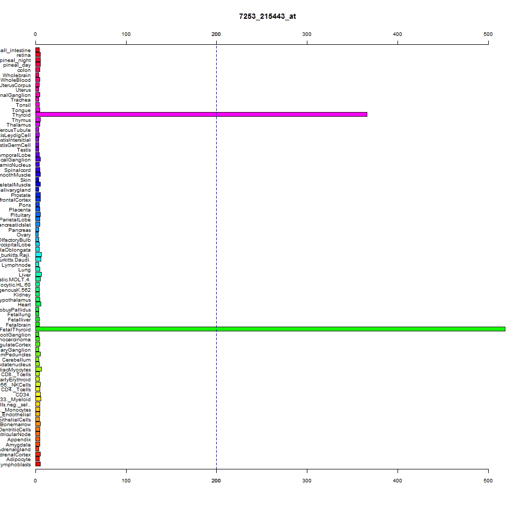Click the long green FetalThyroid bar
Screen dimensions: 521x521
tap(270, 329)
